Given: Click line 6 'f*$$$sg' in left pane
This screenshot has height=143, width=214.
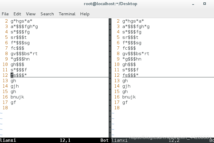Looking at the screenshot, I should pyautogui.click(x=20, y=43).
